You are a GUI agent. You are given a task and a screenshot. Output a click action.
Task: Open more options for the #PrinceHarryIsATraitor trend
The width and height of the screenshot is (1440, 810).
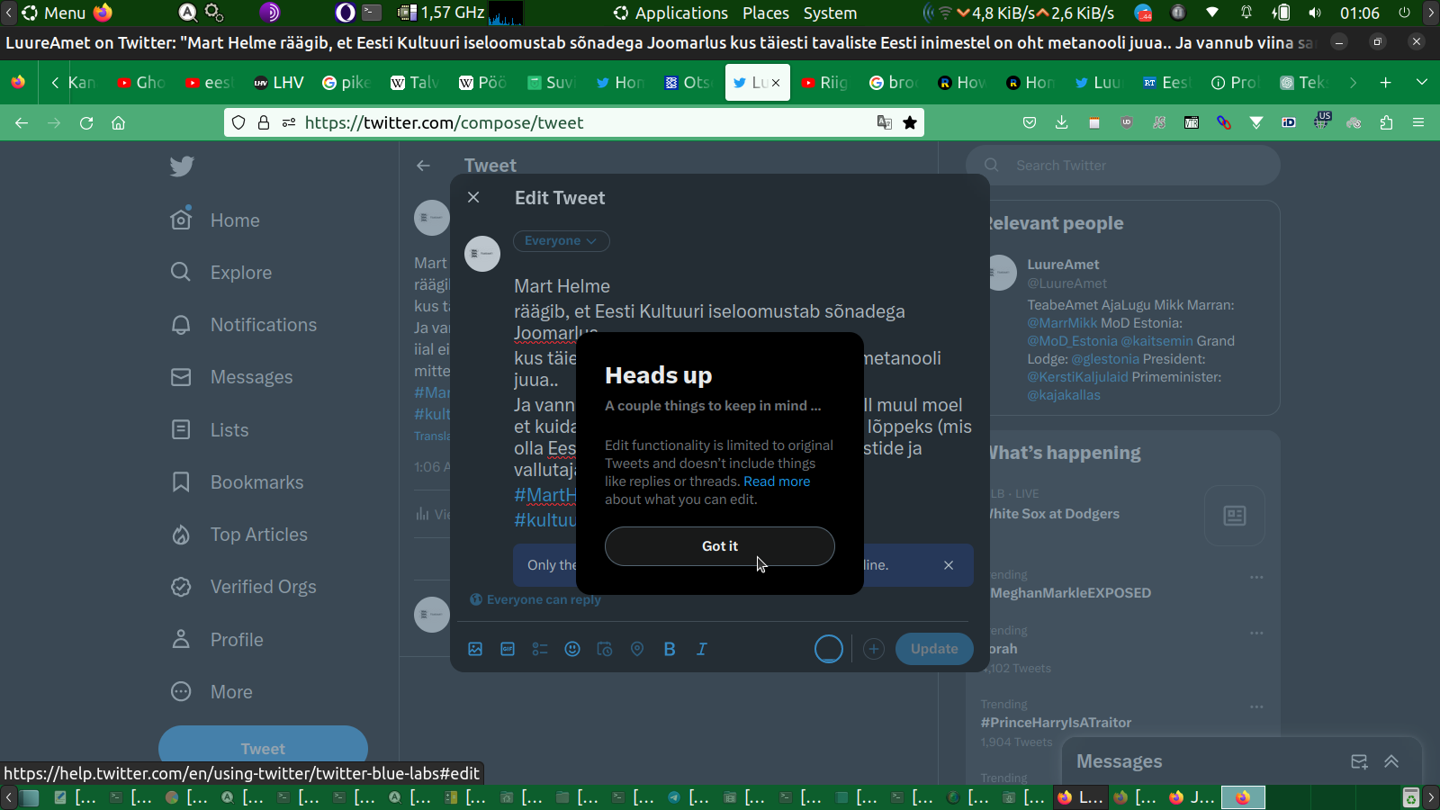coord(1256,706)
